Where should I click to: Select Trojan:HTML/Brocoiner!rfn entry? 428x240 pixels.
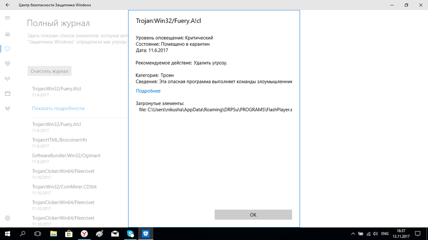click(x=59, y=142)
